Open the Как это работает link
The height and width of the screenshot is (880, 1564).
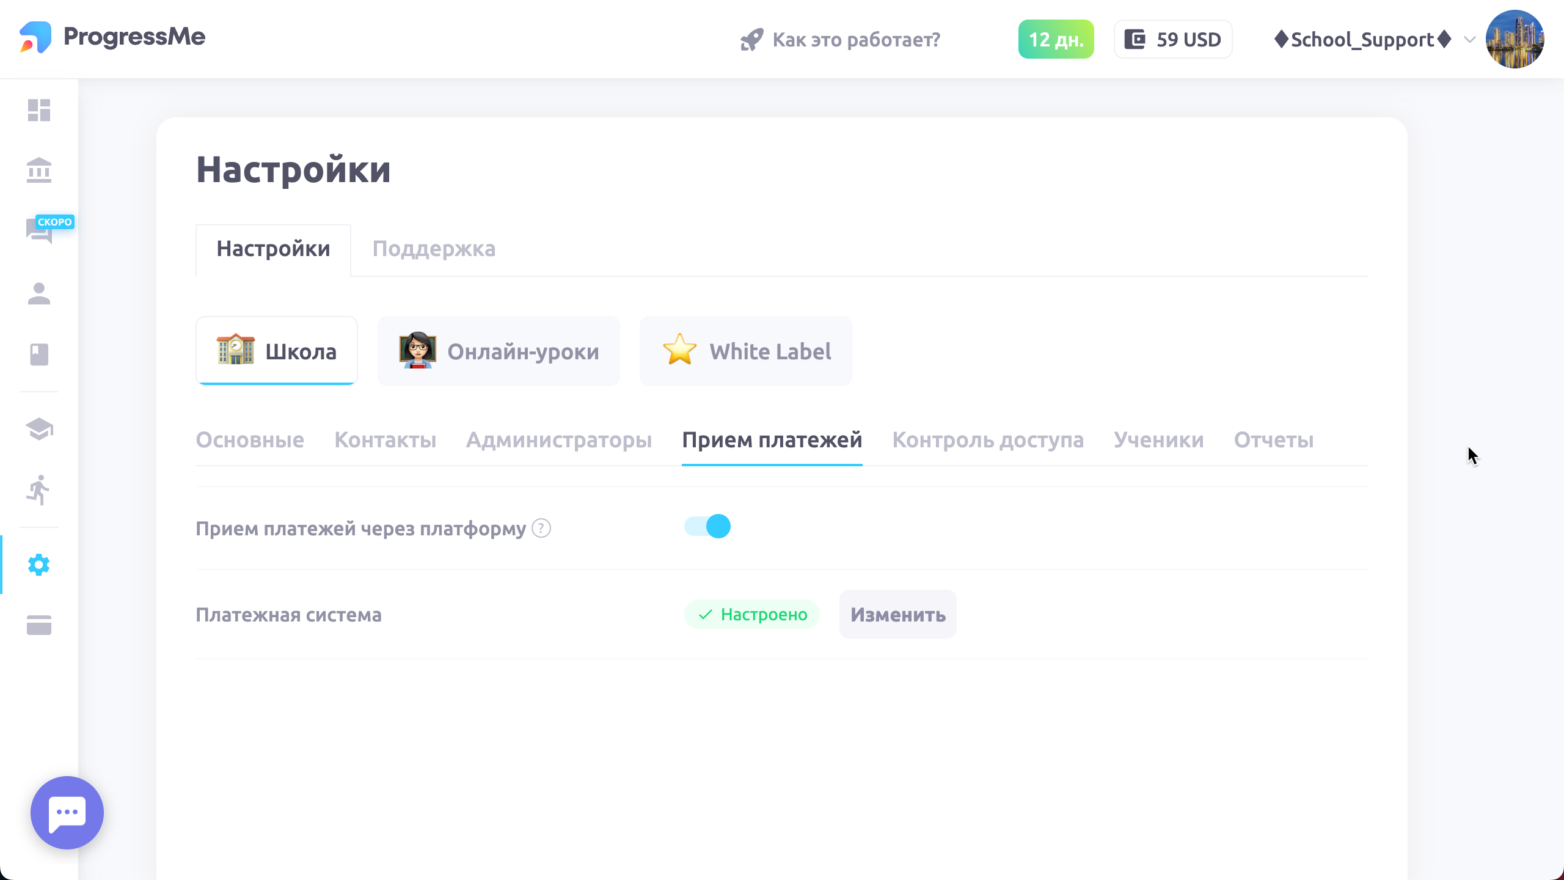pyautogui.click(x=841, y=40)
